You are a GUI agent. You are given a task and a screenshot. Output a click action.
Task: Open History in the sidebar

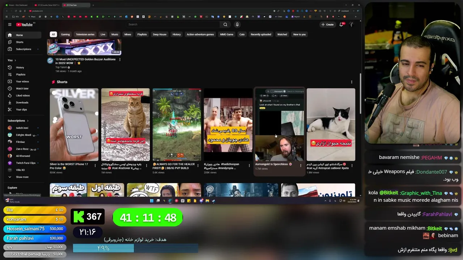click(x=24, y=68)
